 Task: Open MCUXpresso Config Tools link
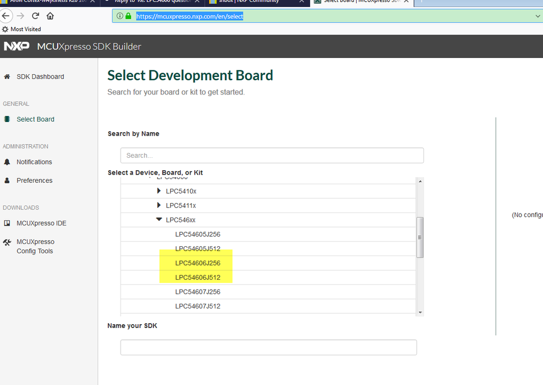click(35, 246)
